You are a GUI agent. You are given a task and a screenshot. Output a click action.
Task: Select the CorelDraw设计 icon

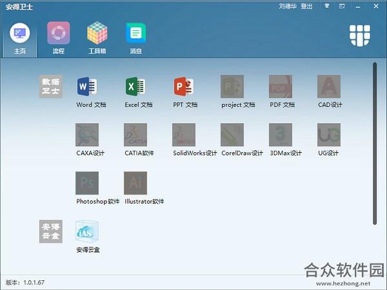[x=232, y=135]
